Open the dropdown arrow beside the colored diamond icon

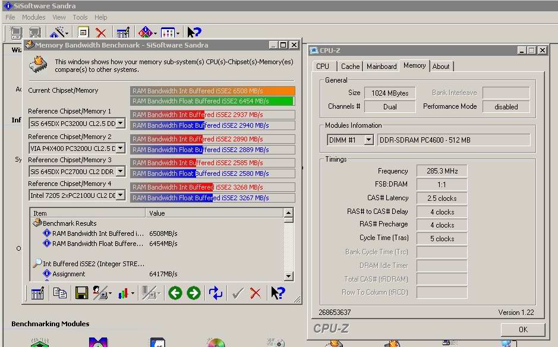pyautogui.click(x=155, y=33)
